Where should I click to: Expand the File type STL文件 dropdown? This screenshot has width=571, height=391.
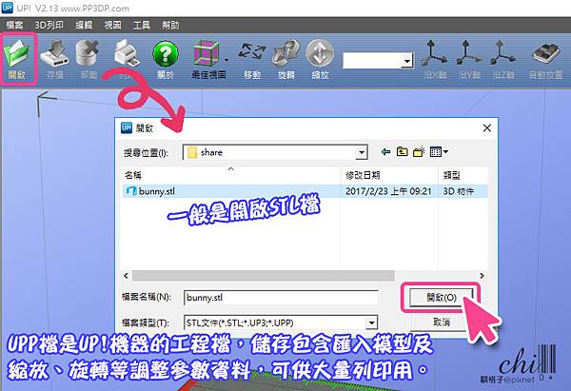pos(371,323)
